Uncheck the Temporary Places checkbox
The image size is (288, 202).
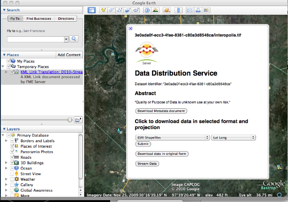[x=8, y=66]
